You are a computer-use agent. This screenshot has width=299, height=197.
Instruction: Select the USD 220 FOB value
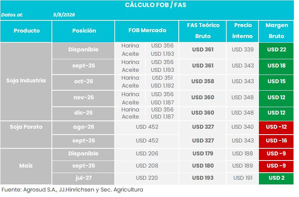[x=147, y=178]
